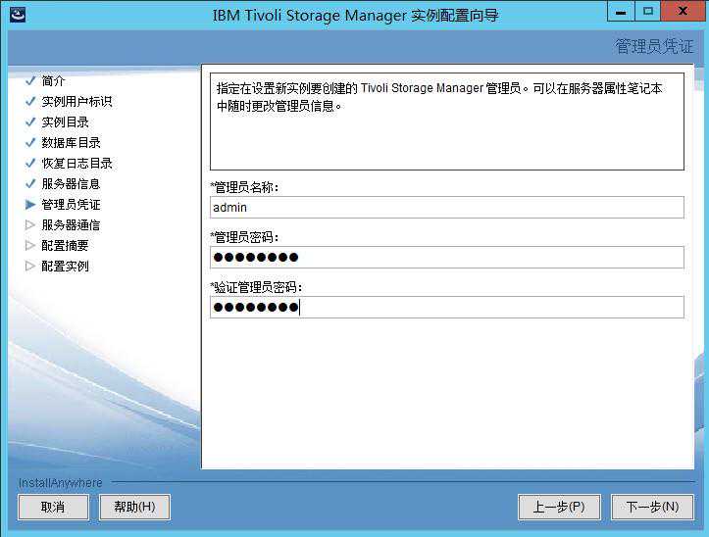Proceed with the 下一步(N) button
709x537 pixels.
pyautogui.click(x=652, y=507)
